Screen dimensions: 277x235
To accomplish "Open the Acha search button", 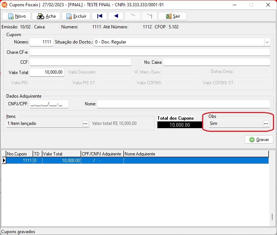I will coord(46,16).
